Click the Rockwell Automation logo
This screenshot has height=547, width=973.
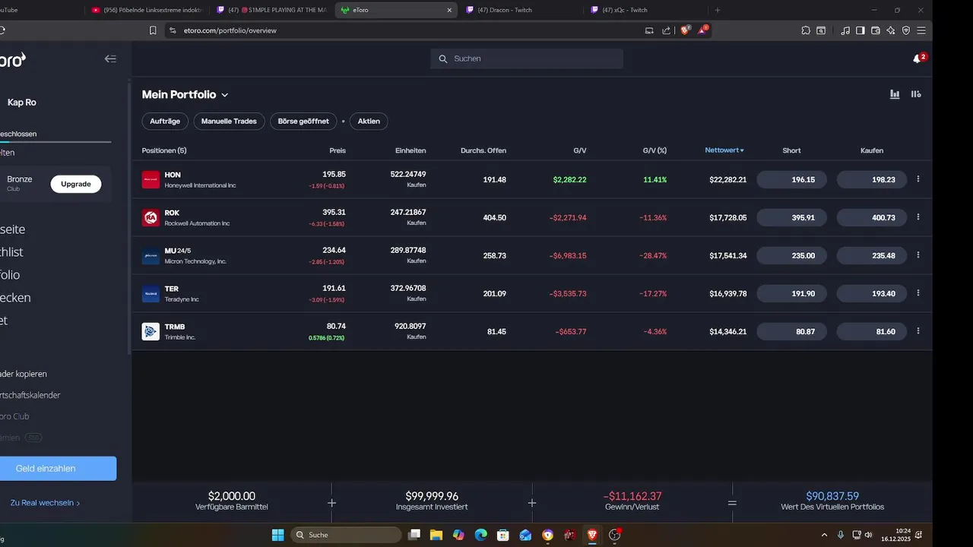(x=151, y=218)
